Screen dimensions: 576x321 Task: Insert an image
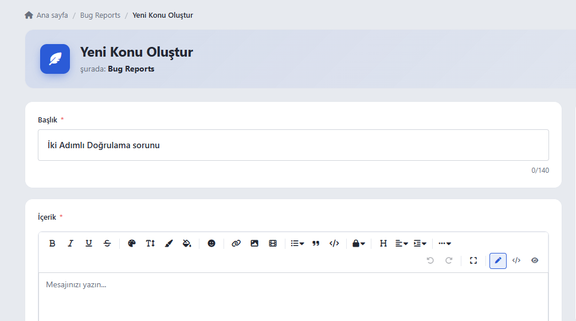pos(254,243)
